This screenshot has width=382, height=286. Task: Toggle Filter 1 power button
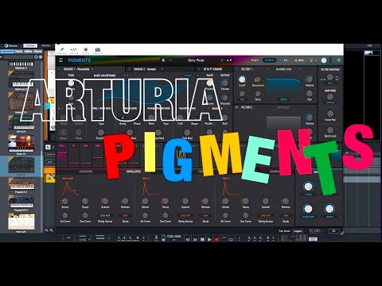236,69
